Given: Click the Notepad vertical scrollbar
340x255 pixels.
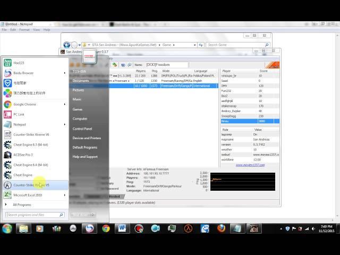Looking at the screenshot, I should (337, 126).
